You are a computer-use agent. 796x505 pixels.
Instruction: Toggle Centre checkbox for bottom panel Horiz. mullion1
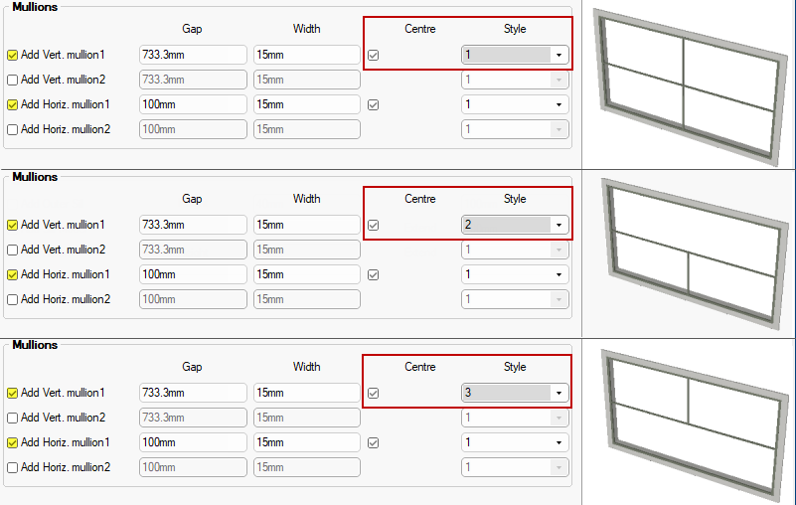click(x=373, y=442)
